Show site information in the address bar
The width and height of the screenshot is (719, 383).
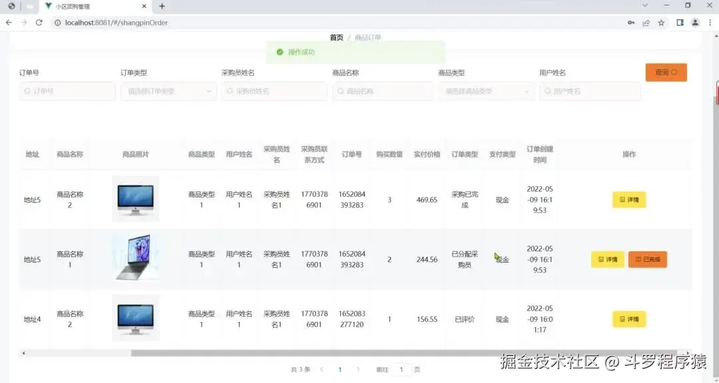coord(58,23)
